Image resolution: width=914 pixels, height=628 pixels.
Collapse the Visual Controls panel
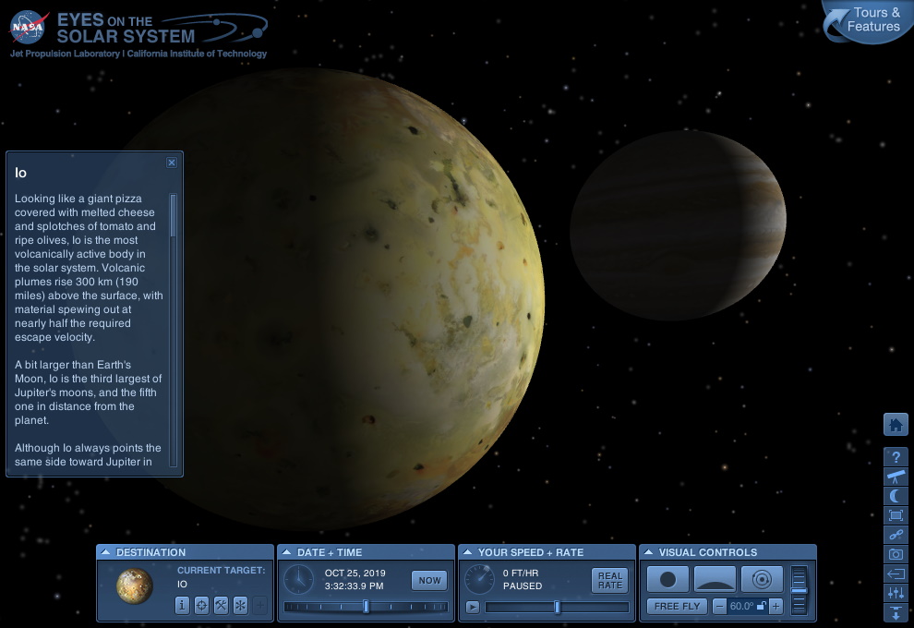click(648, 551)
